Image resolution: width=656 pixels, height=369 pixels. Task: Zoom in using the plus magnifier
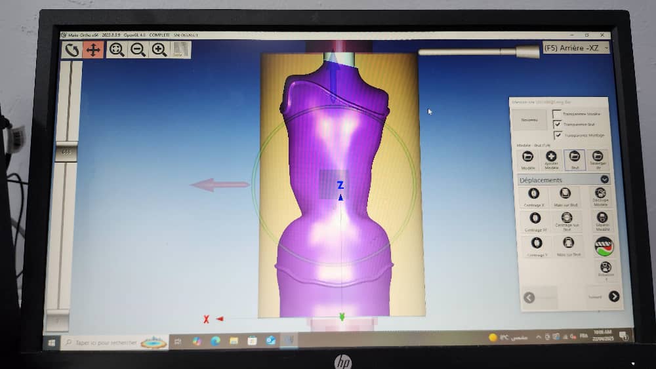(159, 50)
